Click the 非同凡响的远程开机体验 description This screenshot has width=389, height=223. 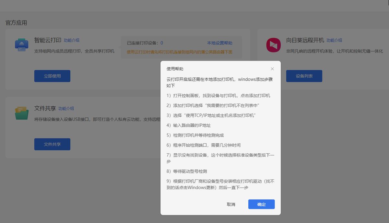(335, 51)
